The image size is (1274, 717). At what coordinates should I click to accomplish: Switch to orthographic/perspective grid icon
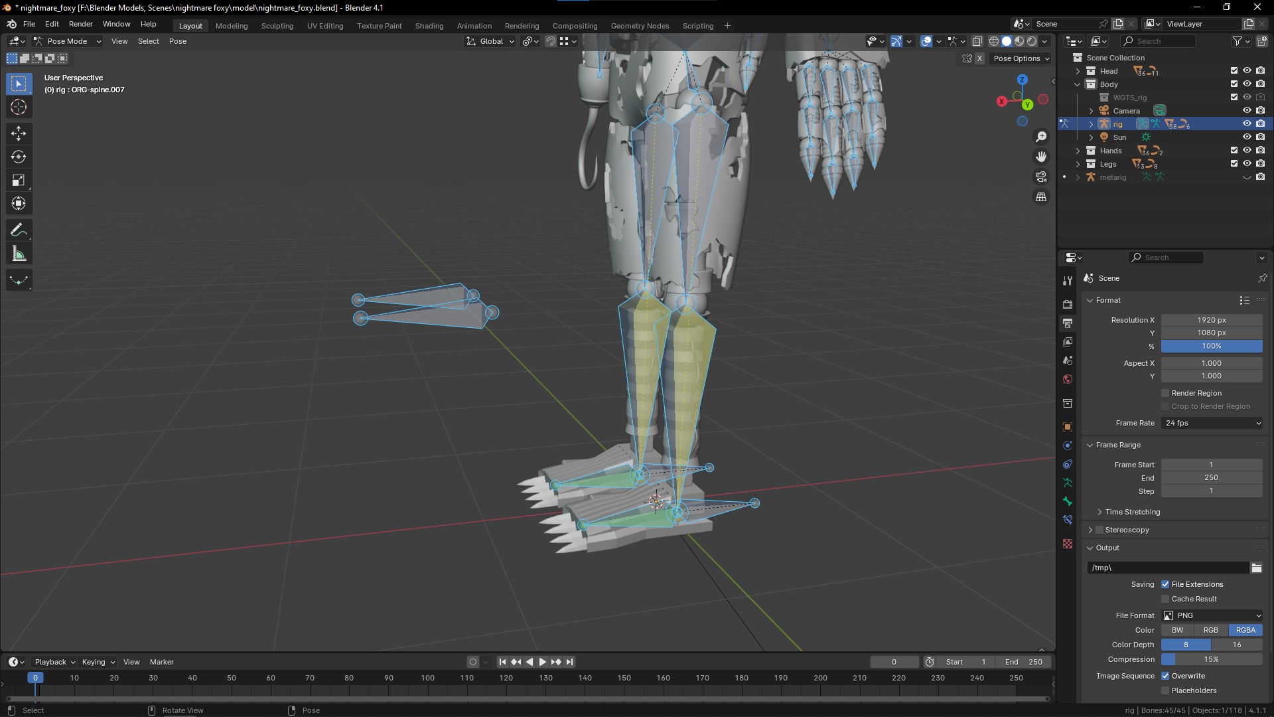(x=1041, y=197)
